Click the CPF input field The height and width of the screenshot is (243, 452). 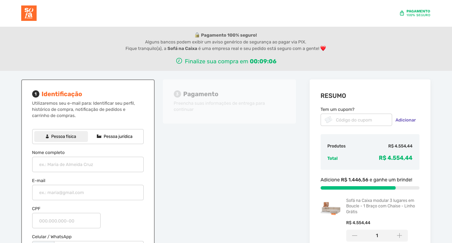pyautogui.click(x=66, y=221)
